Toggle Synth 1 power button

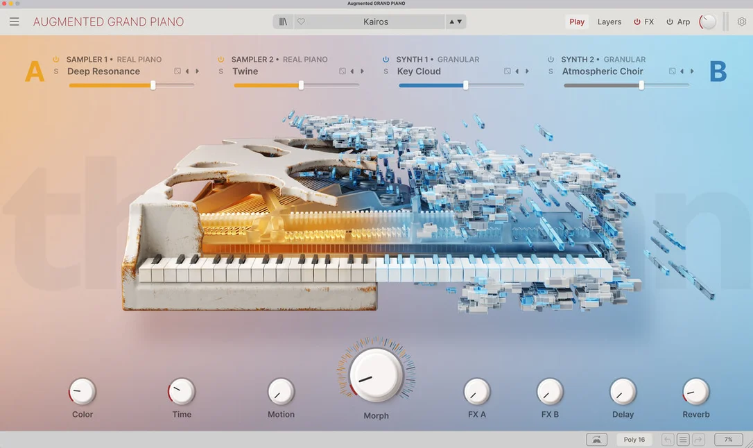point(386,59)
